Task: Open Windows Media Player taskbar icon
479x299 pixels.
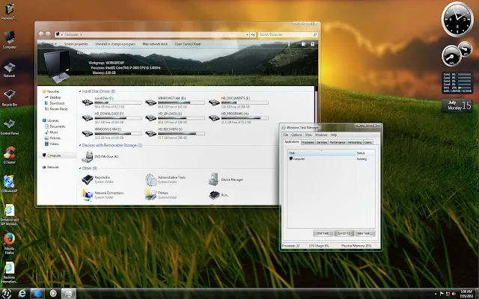Action: (x=53, y=294)
